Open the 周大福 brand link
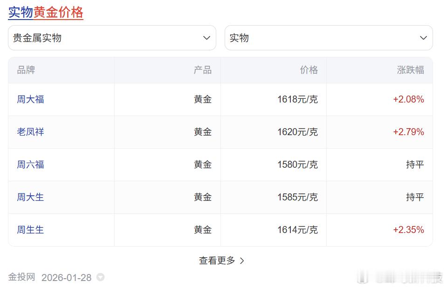This screenshot has width=447, height=288. pyautogui.click(x=30, y=99)
